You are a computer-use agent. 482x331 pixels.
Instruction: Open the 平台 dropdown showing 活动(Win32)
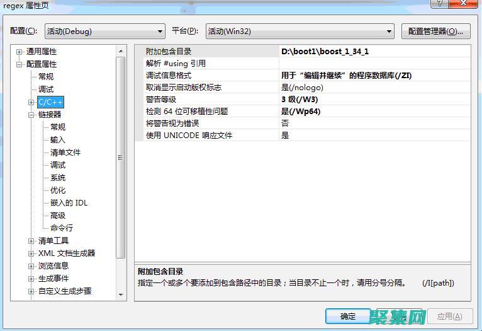tap(300, 32)
